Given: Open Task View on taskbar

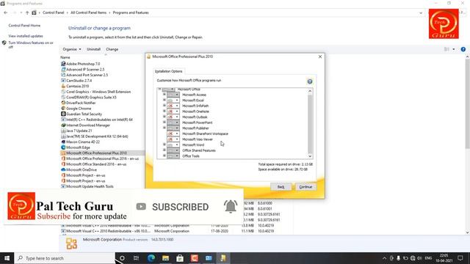Looking at the screenshot, I should coord(136,257).
